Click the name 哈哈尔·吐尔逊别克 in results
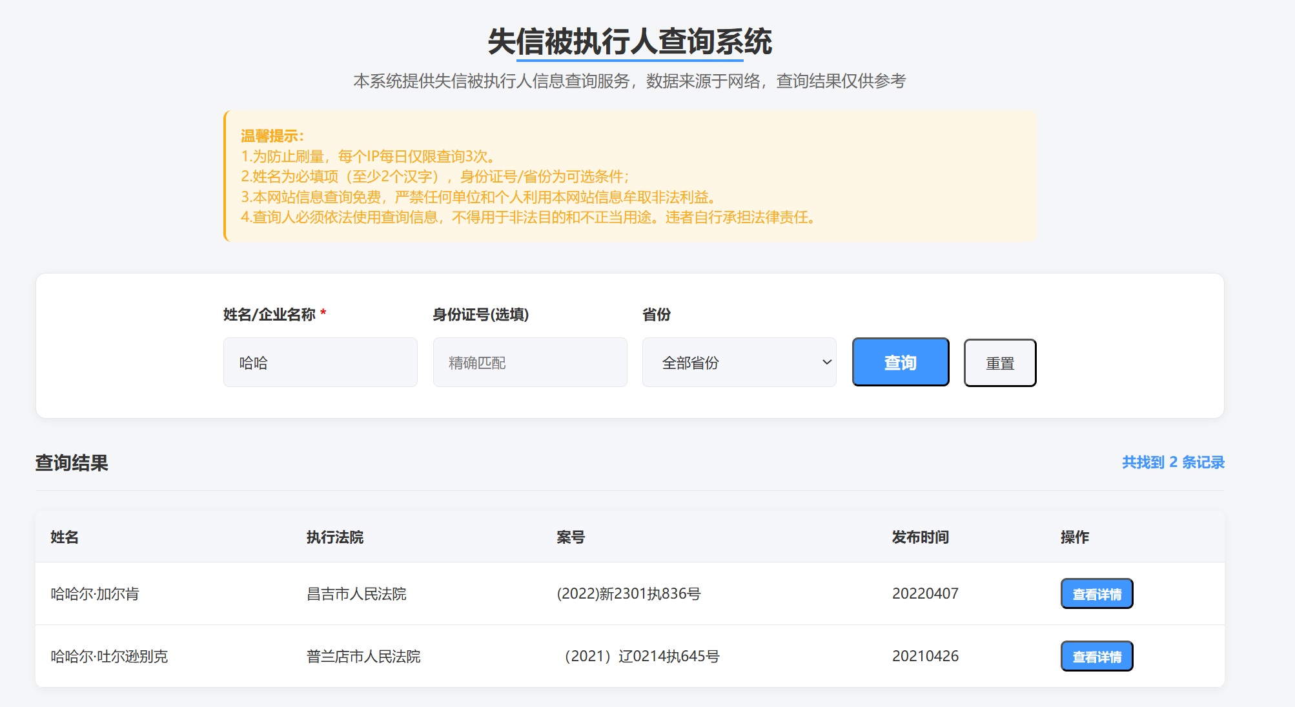Image resolution: width=1295 pixels, height=707 pixels. click(x=108, y=656)
